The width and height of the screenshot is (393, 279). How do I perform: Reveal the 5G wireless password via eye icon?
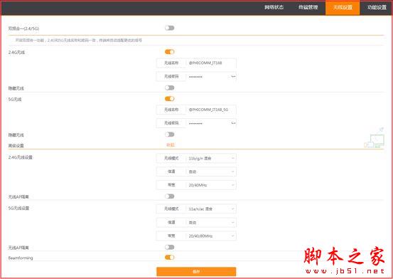click(x=233, y=123)
